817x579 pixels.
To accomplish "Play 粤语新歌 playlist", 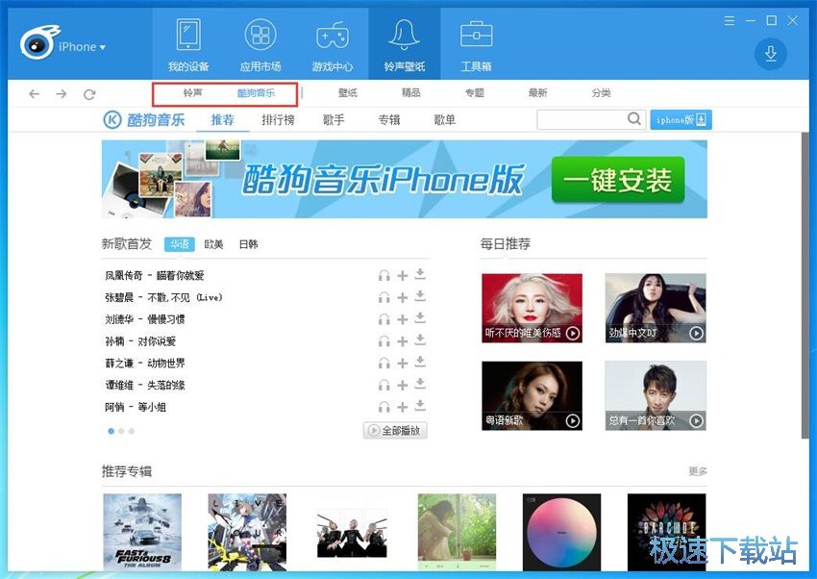I will (572, 420).
